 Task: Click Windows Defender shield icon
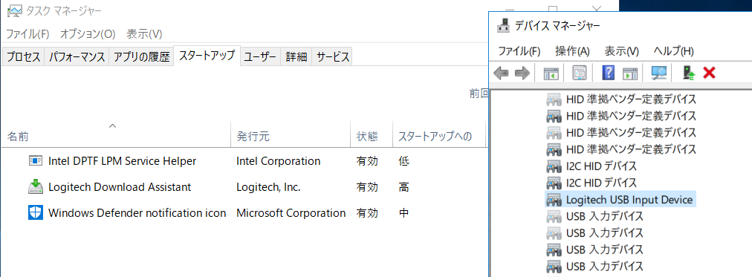tap(36, 213)
